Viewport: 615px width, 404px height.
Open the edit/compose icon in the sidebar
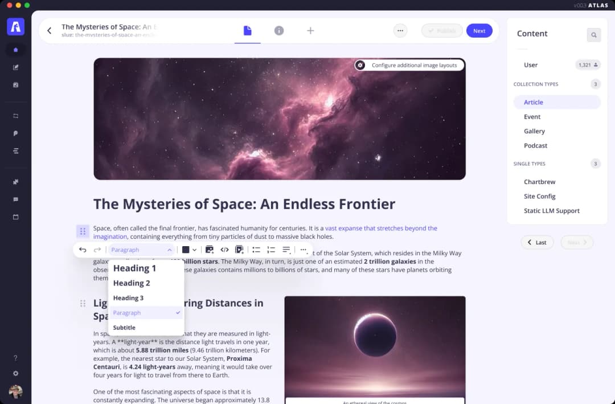(16, 68)
